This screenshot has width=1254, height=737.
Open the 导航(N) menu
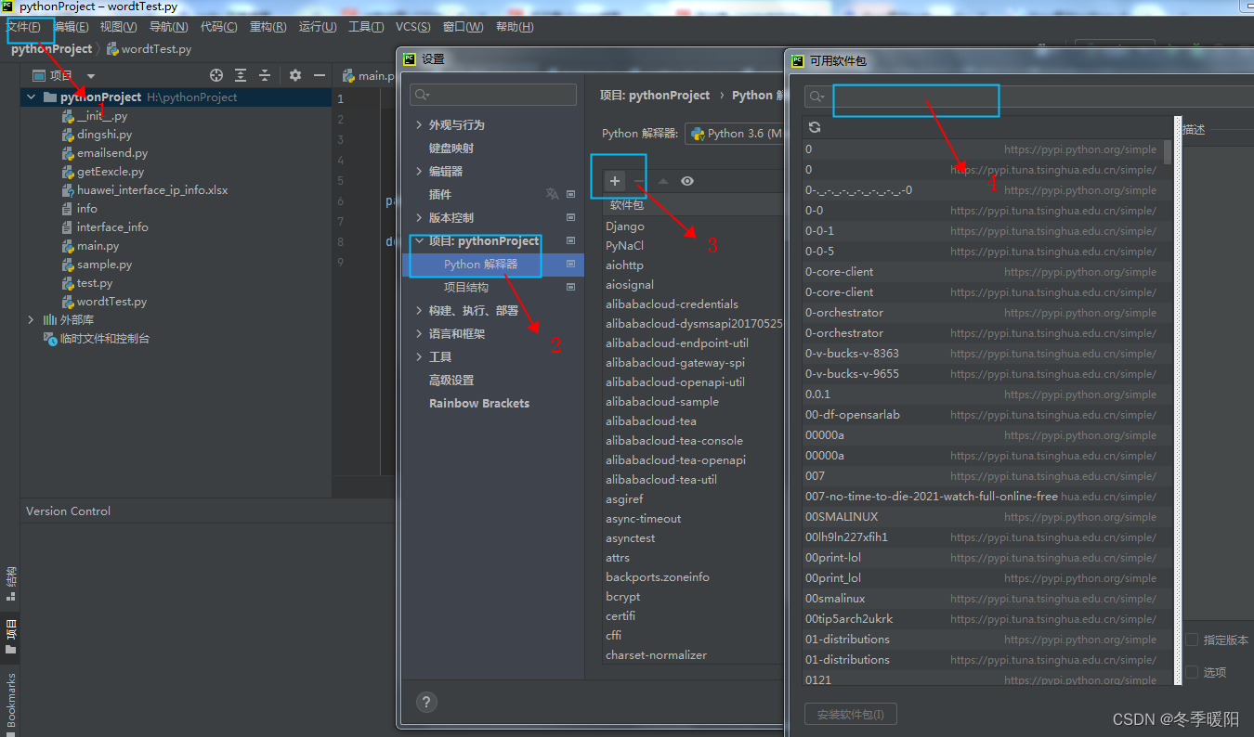coord(168,27)
